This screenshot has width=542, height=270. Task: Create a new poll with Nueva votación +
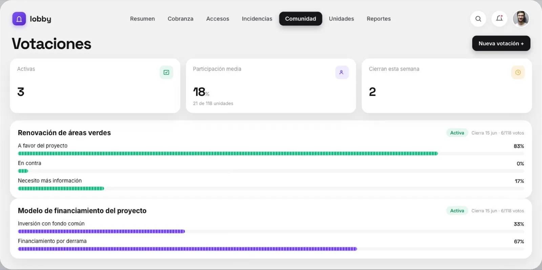point(501,43)
